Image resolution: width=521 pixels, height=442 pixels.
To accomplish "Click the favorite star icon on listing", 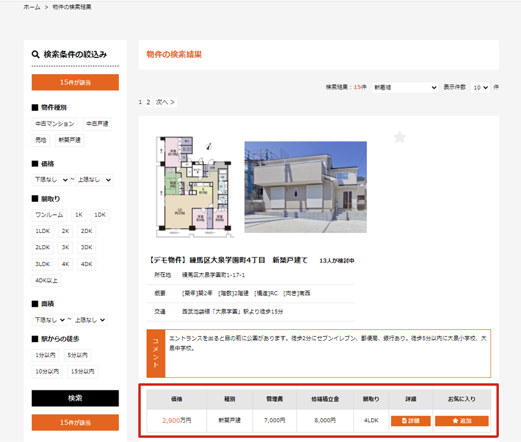I will click(x=399, y=138).
